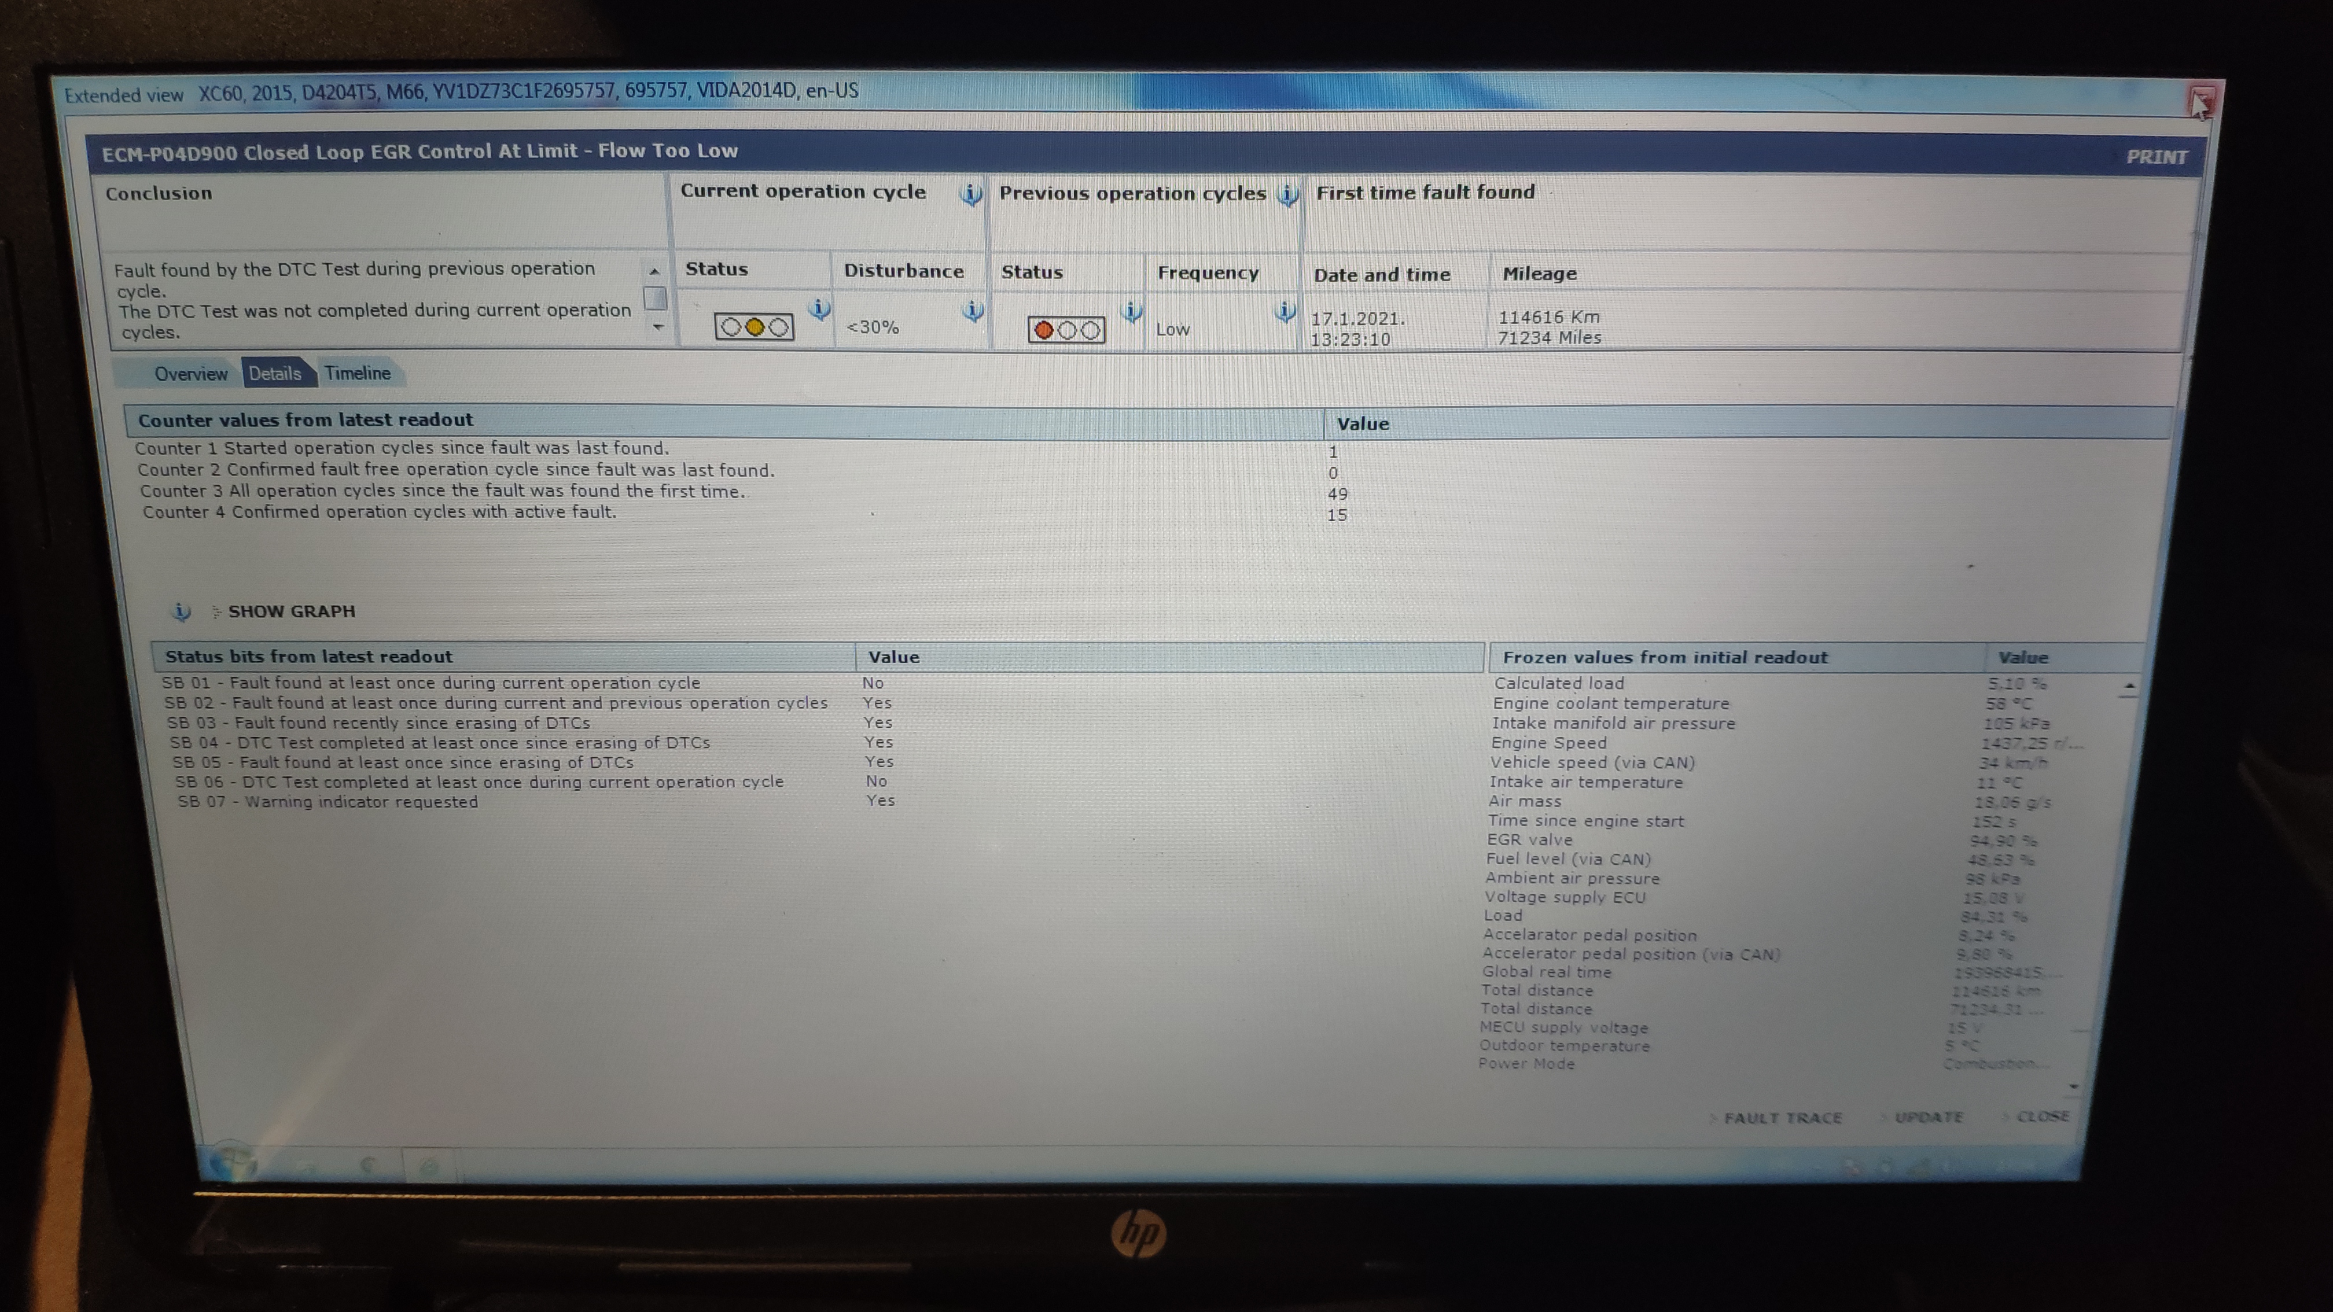Click the <30% Disturbance value

pos(872,327)
